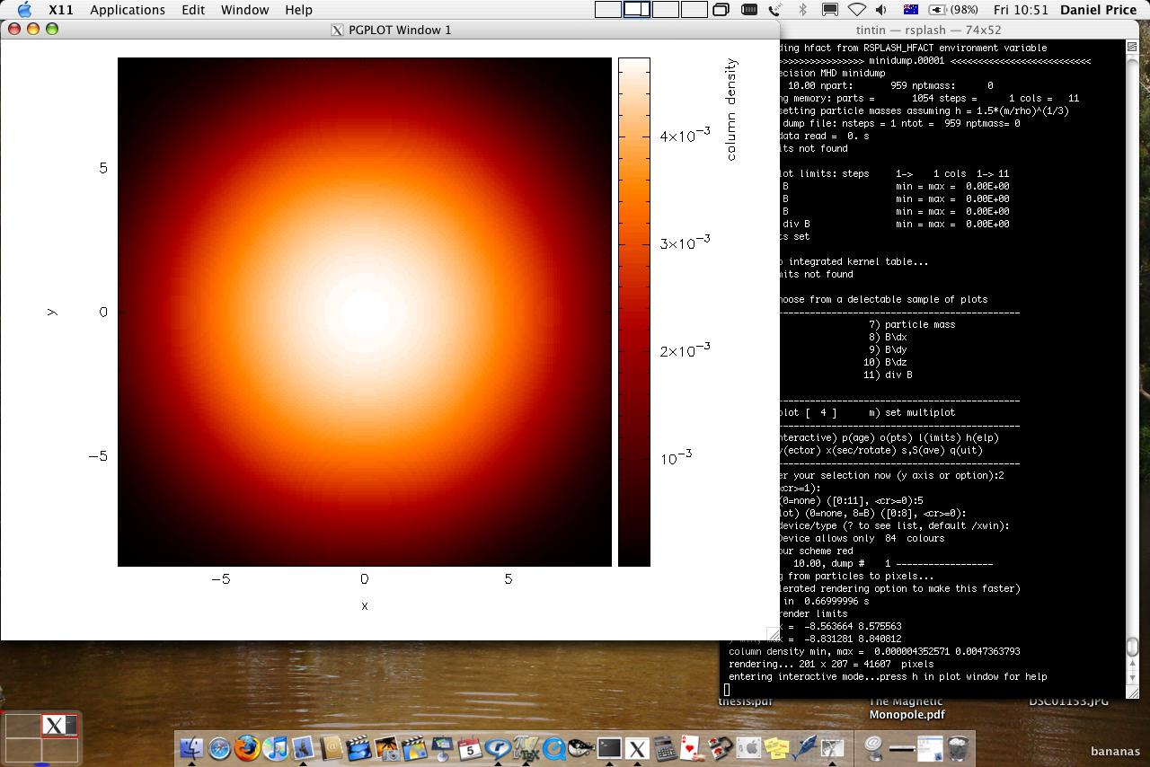This screenshot has height=767, width=1150.
Task: Click the terminal window scrollbar
Action: pyautogui.click(x=1132, y=359)
